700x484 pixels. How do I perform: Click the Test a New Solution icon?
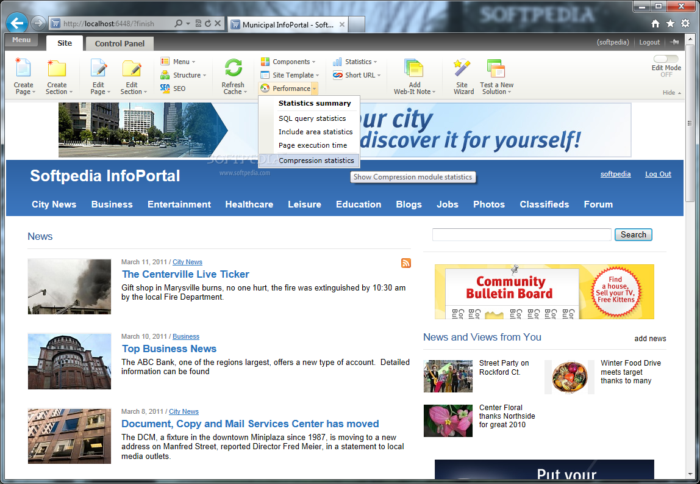(496, 68)
